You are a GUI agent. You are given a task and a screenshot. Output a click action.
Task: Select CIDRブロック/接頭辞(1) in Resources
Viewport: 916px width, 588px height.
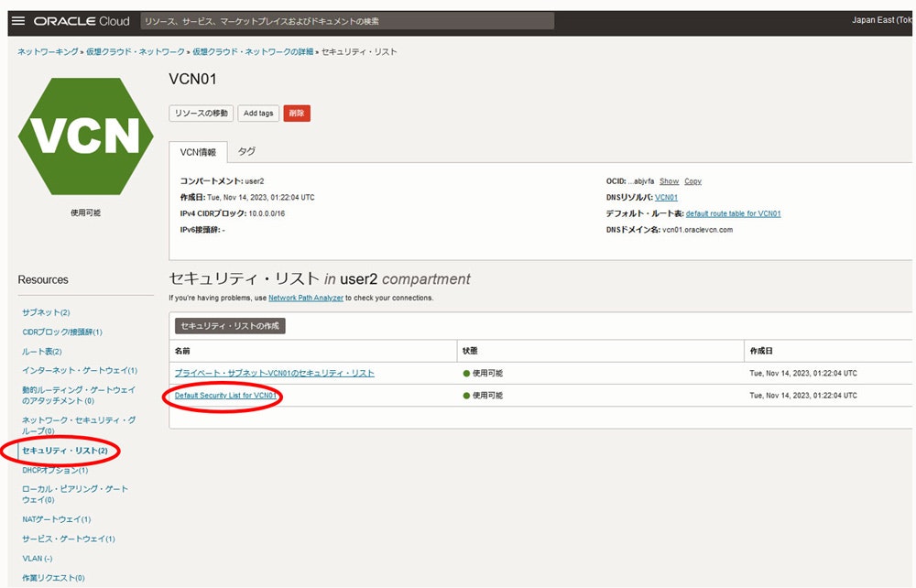[x=62, y=332]
